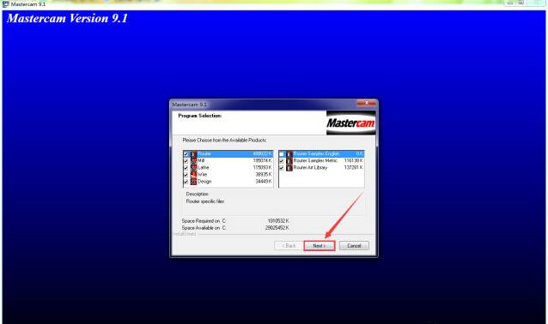Image resolution: width=548 pixels, height=324 pixels.
Task: Click the Cancel button
Action: pyautogui.click(x=354, y=246)
